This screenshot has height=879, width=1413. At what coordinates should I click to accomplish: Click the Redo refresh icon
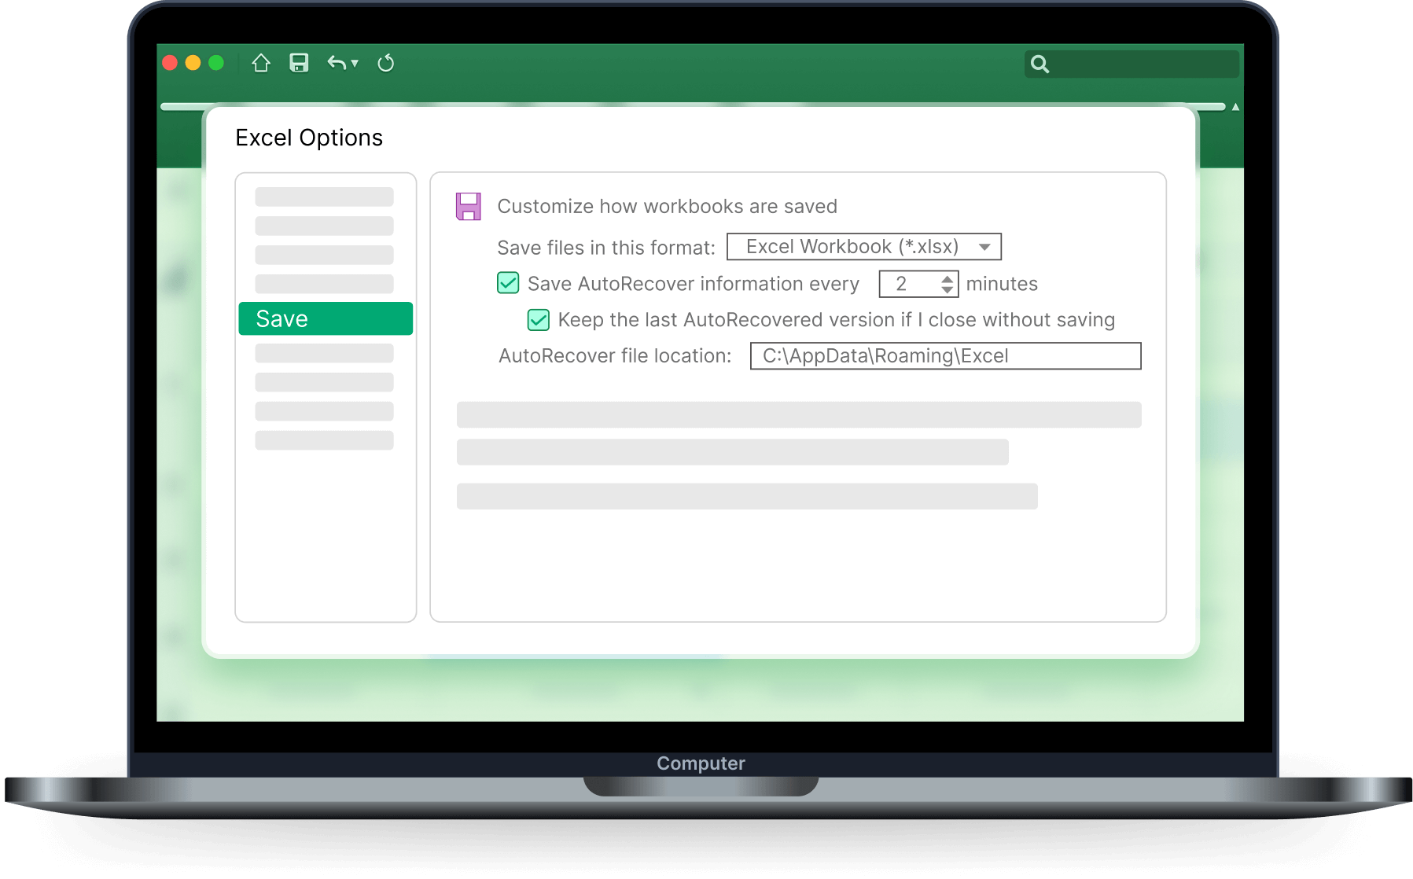pyautogui.click(x=386, y=62)
